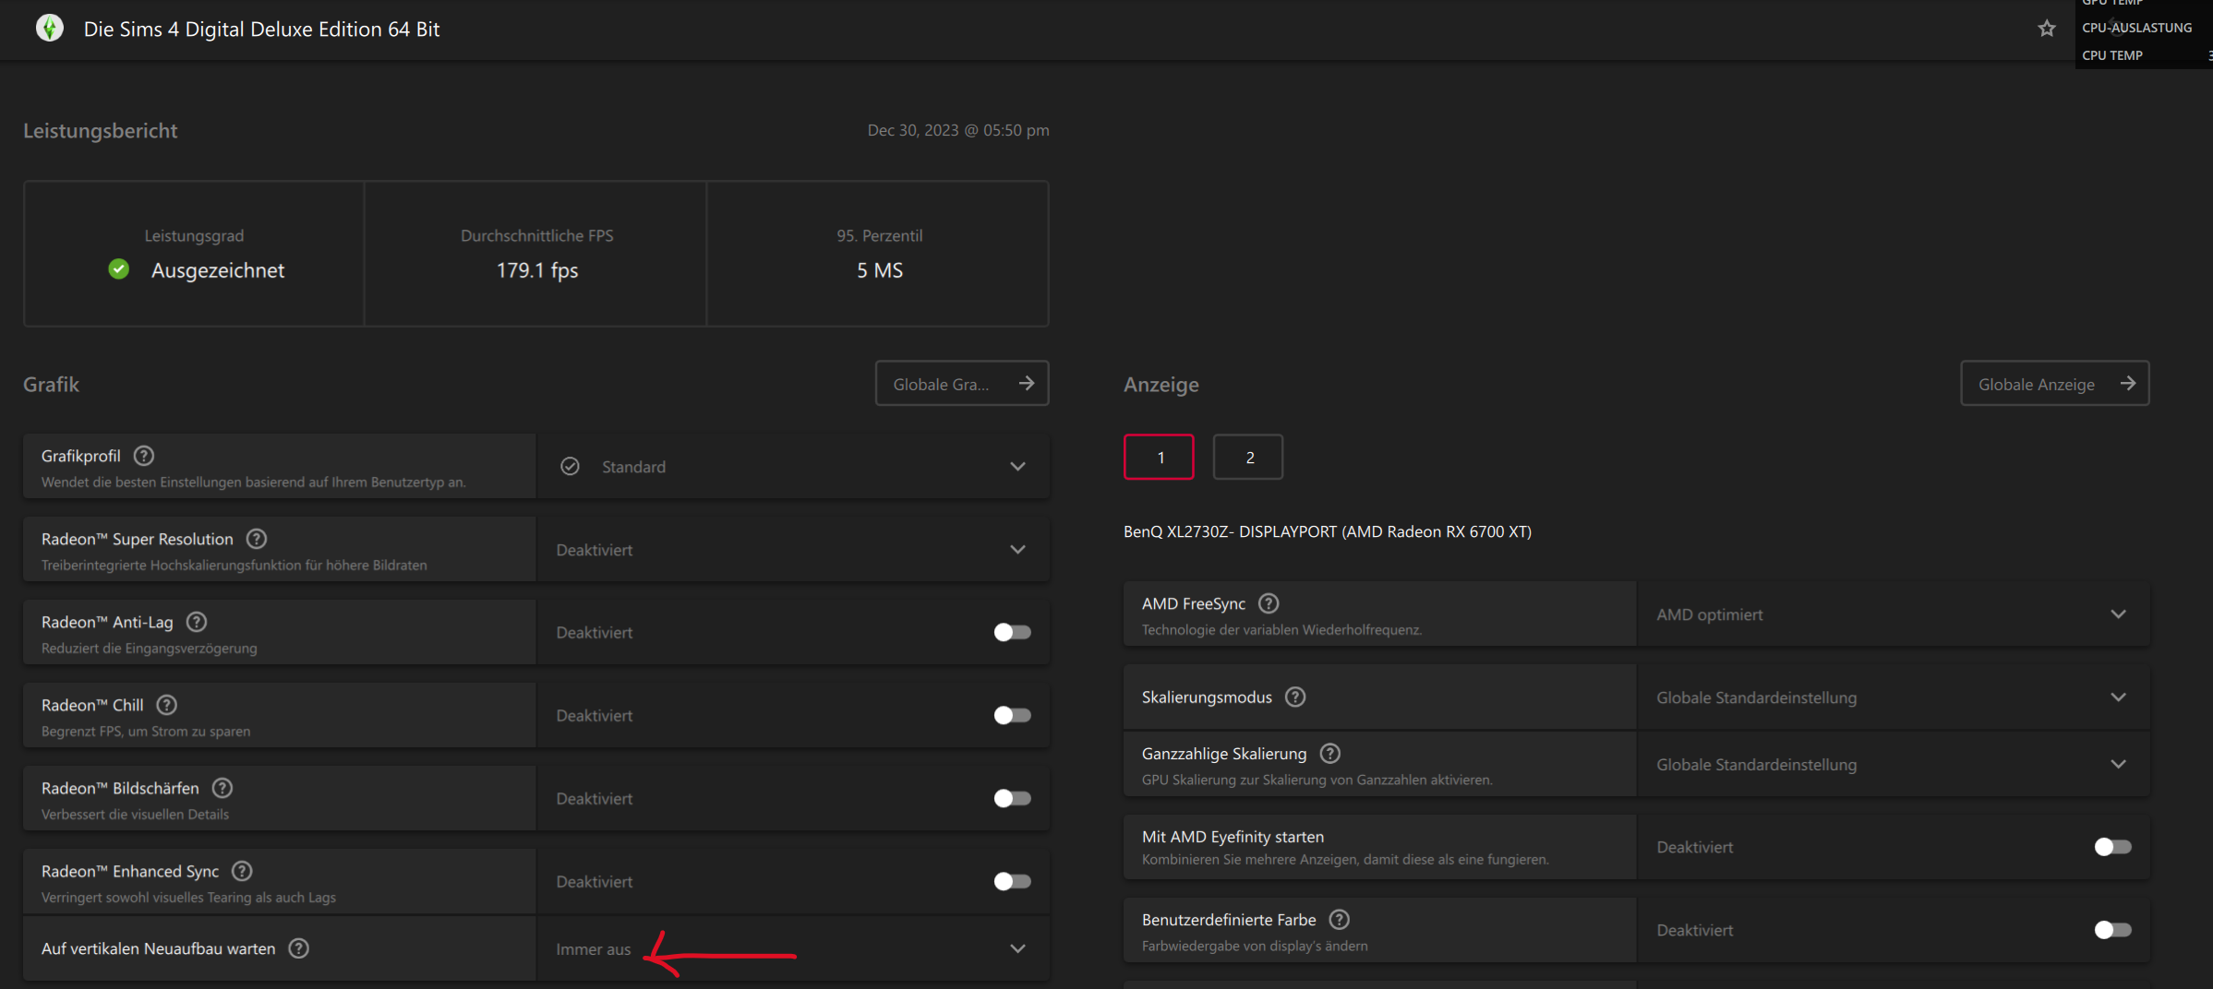The image size is (2213, 989).
Task: Click the Sims 4 game logo icon
Action: (50, 29)
